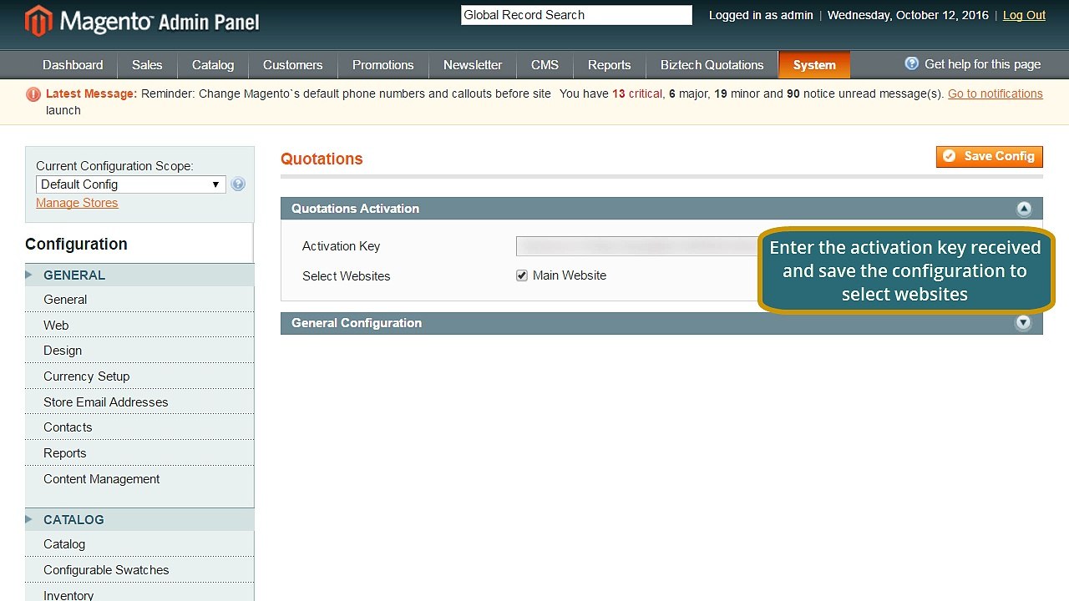
Task: Expand General Configuration with its arrow icon
Action: pyautogui.click(x=1023, y=323)
